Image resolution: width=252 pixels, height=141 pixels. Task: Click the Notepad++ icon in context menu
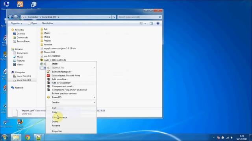pos(48,72)
